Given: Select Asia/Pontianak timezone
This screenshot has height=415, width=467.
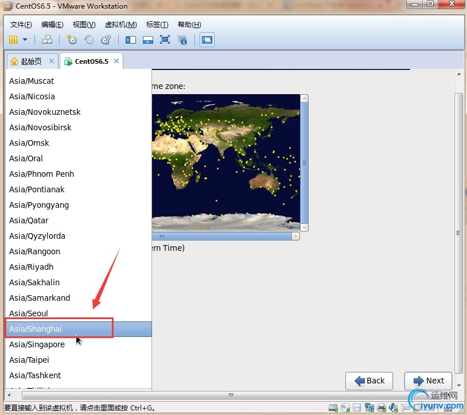Looking at the screenshot, I should point(79,189).
